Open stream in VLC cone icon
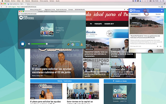Image resolution: width=166 pixels, height=104 pixels. click(x=82, y=44)
